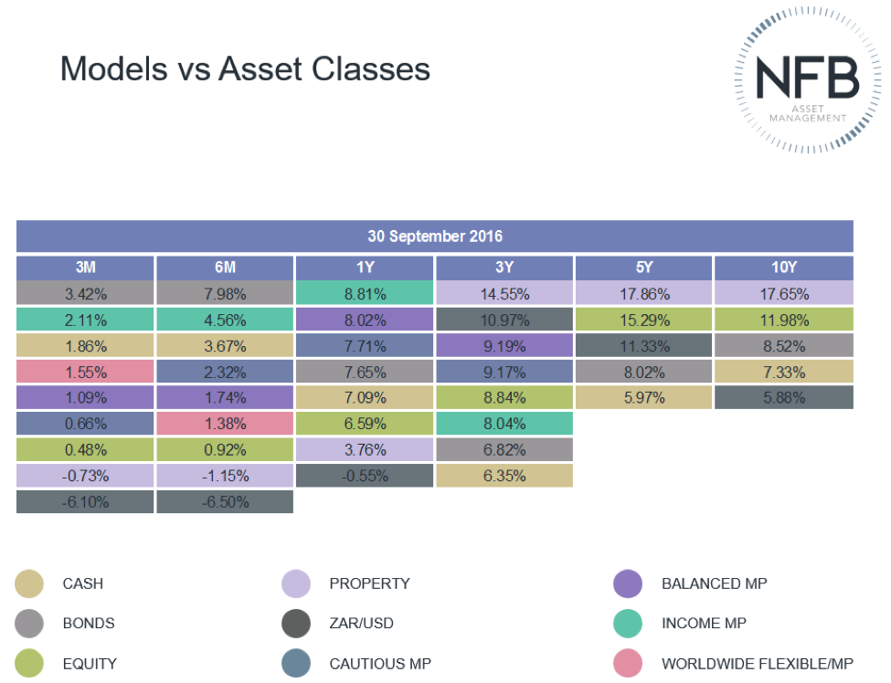Click the Models vs Asset Classes title
The image size is (891, 683).
[x=245, y=69]
